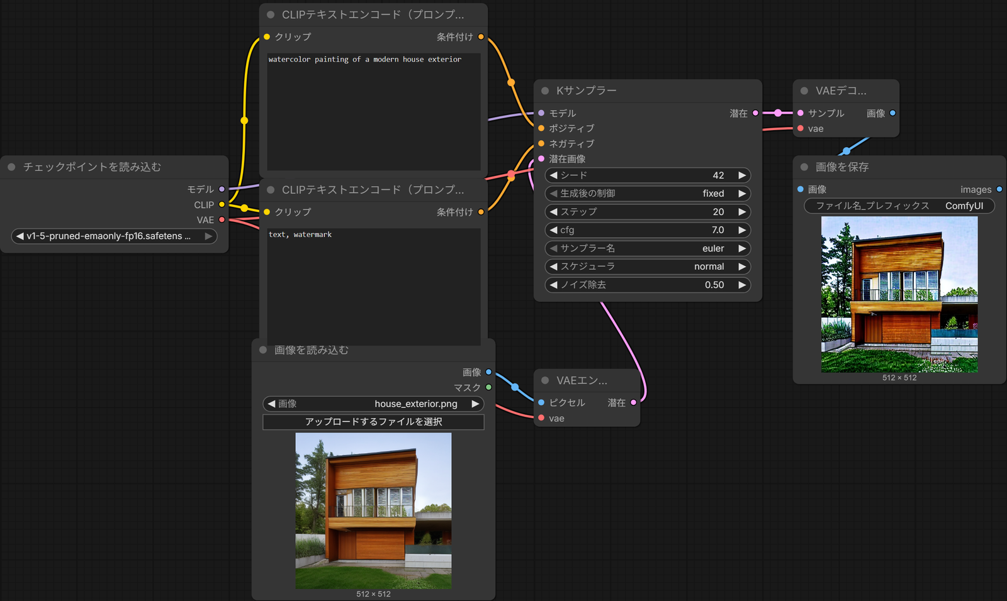Click the ポジティブ input socket on Kサンプラー
Viewport: 1007px width, 601px height.
(x=541, y=128)
